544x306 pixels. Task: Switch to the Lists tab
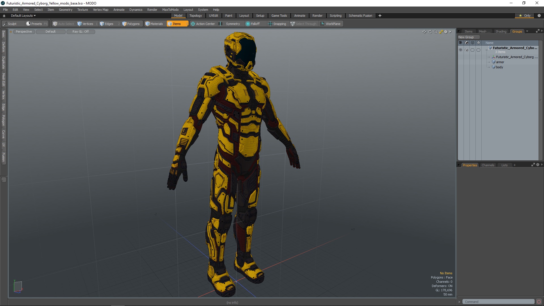pos(504,165)
